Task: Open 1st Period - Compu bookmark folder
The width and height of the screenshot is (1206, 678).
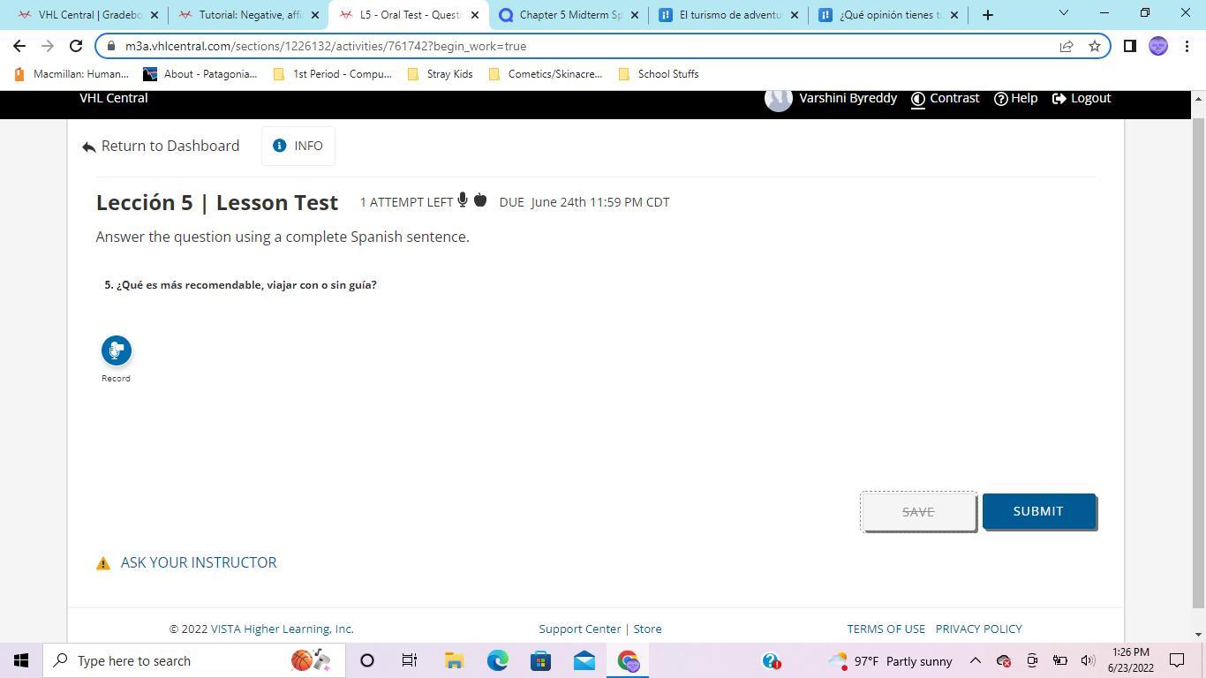Action: (x=333, y=74)
